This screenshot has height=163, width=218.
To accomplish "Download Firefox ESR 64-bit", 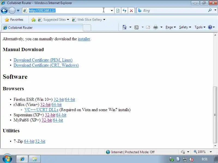I will coord(70,99).
